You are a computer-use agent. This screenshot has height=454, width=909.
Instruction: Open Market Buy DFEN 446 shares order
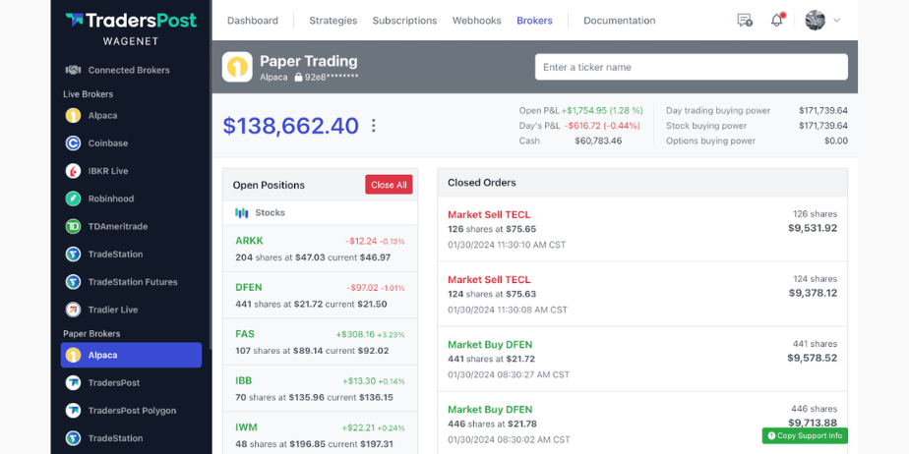point(642,424)
